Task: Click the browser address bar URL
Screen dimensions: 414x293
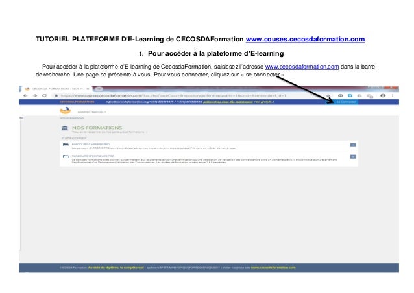Action: (173, 95)
